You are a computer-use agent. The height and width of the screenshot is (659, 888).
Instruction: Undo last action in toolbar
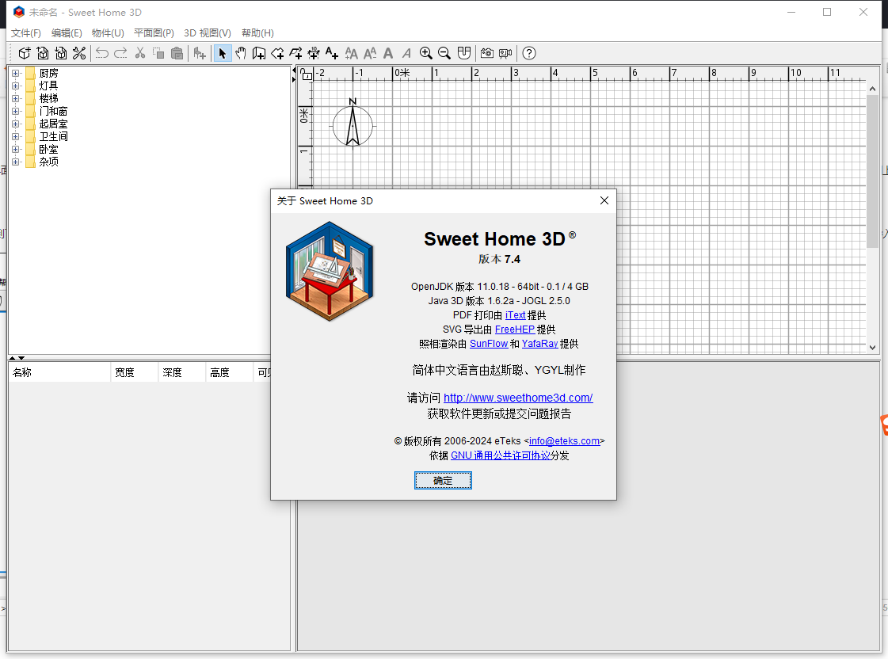pos(102,53)
